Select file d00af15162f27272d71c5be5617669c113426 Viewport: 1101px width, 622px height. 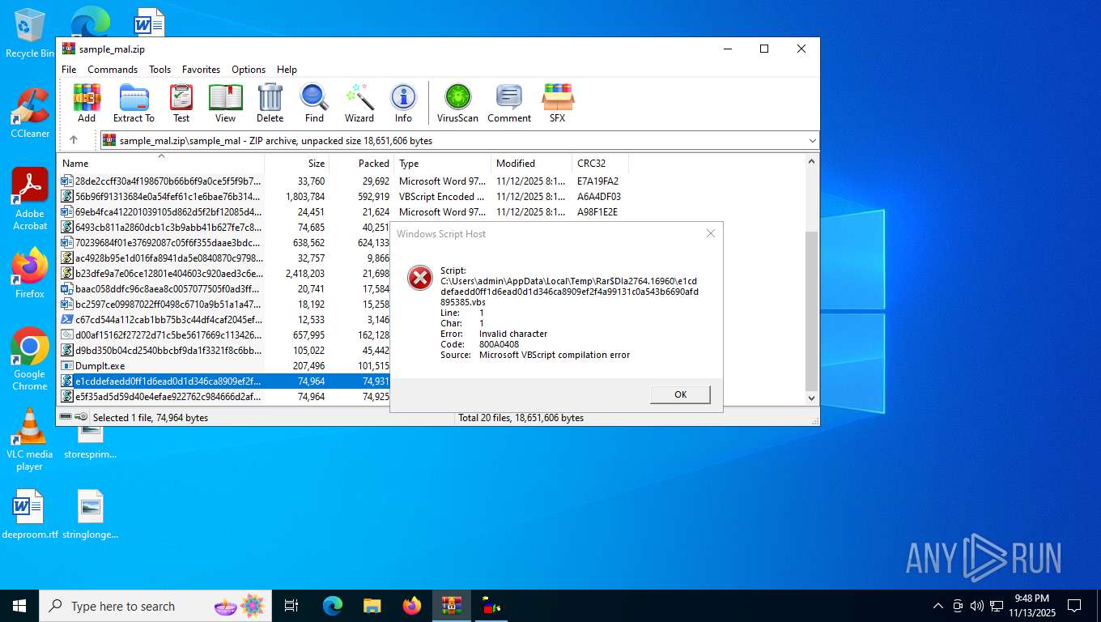[161, 335]
